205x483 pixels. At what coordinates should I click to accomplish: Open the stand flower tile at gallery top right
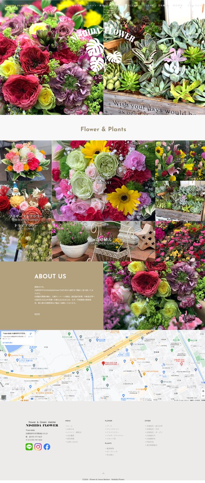(x=180, y=160)
